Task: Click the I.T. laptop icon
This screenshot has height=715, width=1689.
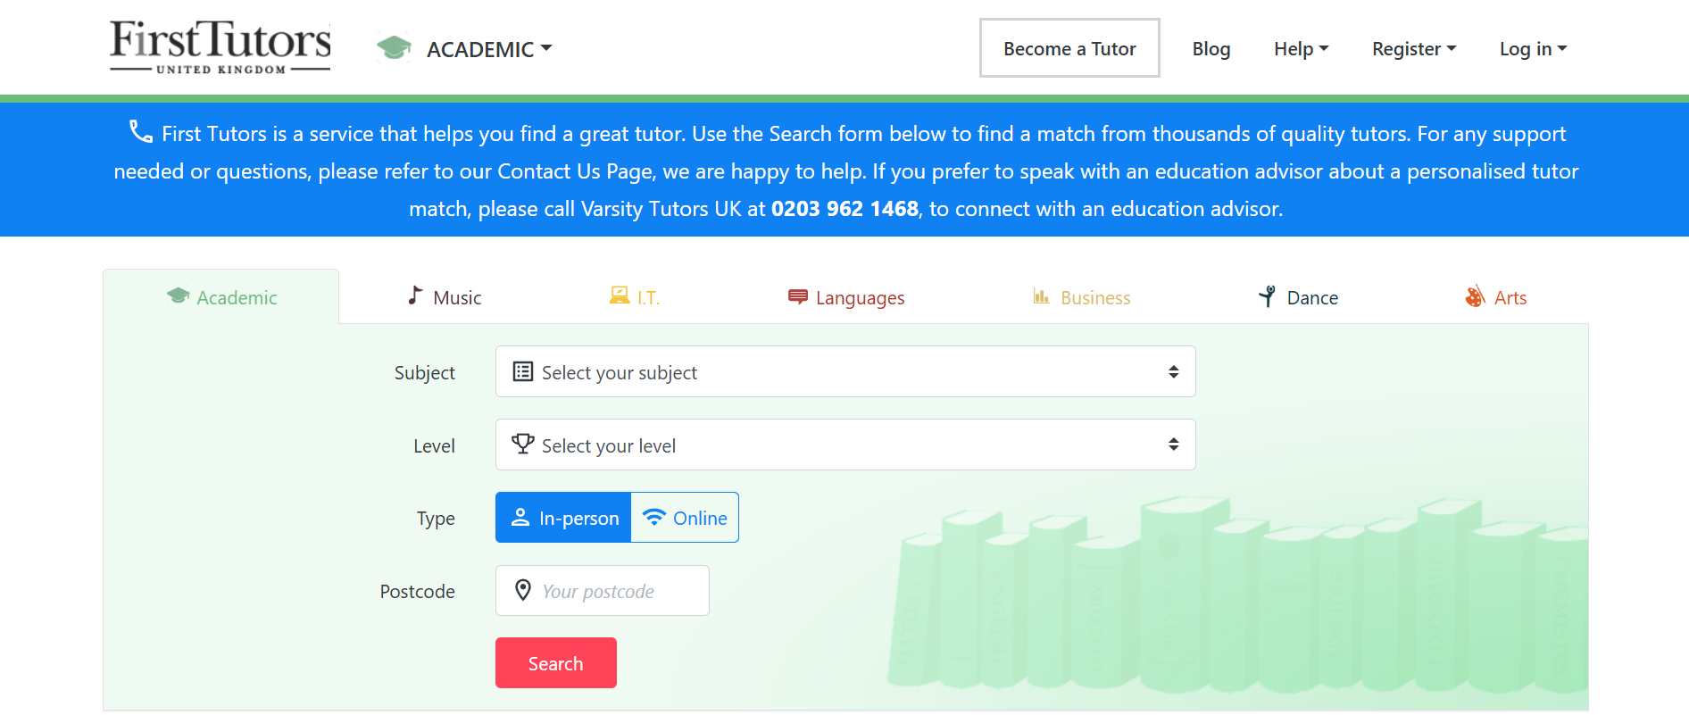Action: (x=619, y=295)
